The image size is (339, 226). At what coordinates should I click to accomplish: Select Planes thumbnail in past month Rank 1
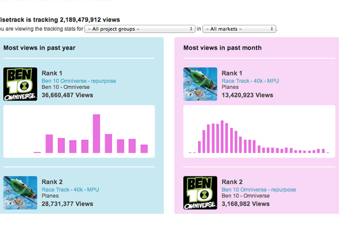click(200, 84)
